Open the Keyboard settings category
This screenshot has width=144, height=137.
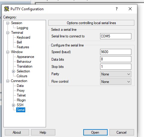tap(23, 37)
